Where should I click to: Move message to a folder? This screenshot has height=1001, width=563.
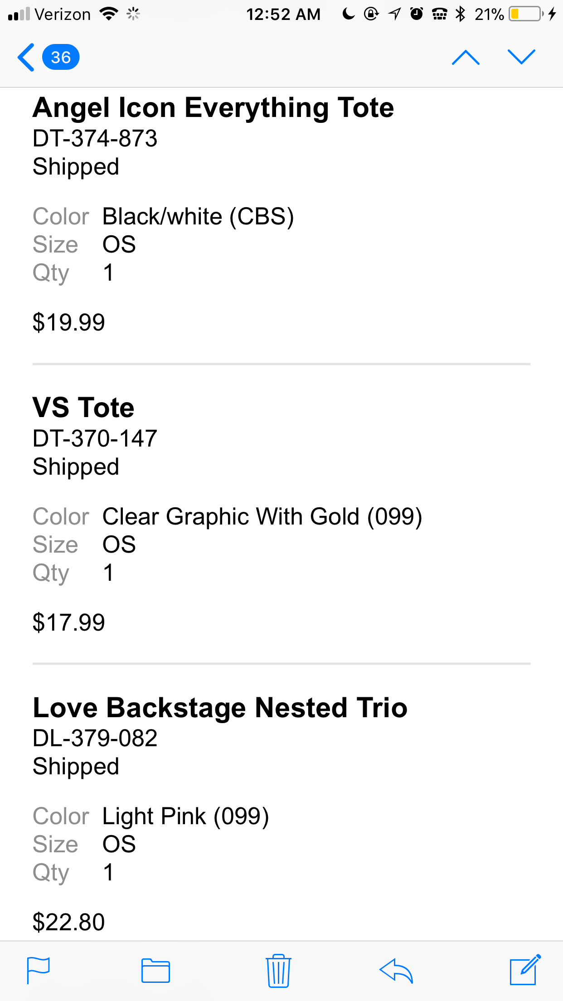pos(155,971)
